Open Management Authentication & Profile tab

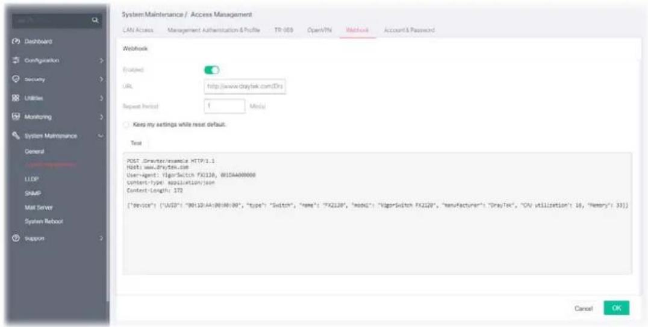(214, 30)
